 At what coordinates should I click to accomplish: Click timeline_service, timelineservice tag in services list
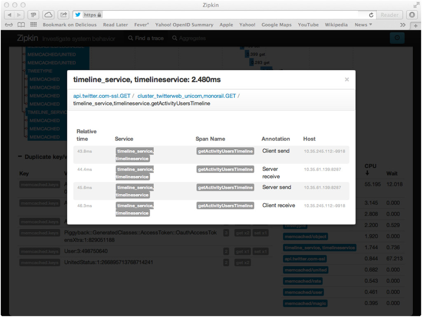(320, 248)
